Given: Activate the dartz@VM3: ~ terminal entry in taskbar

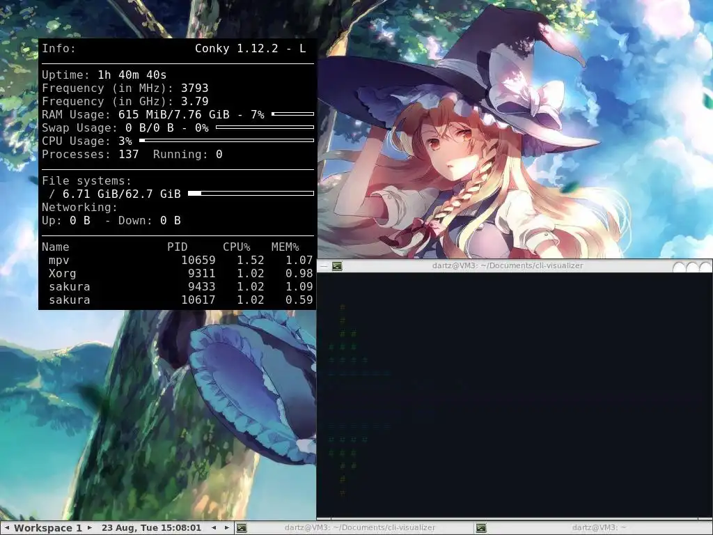Looking at the screenshot, I should 593,528.
